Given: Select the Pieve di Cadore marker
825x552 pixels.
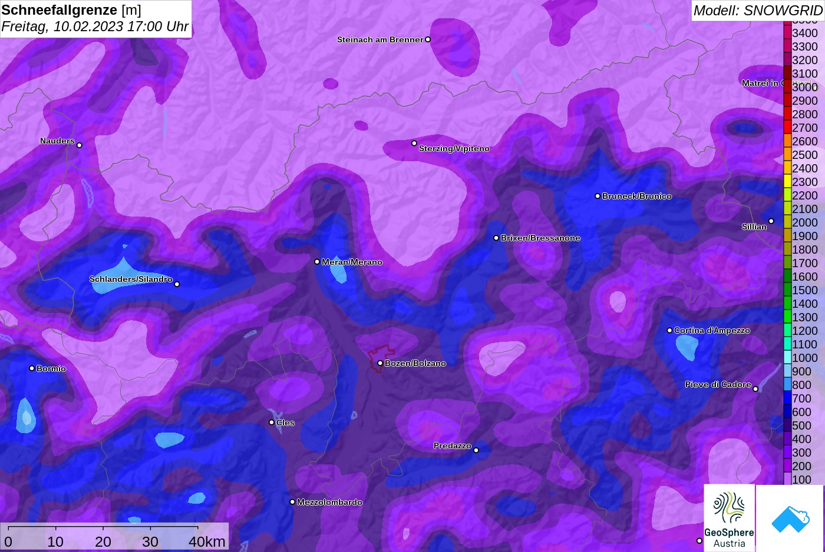Looking at the screenshot, I should click(755, 388).
